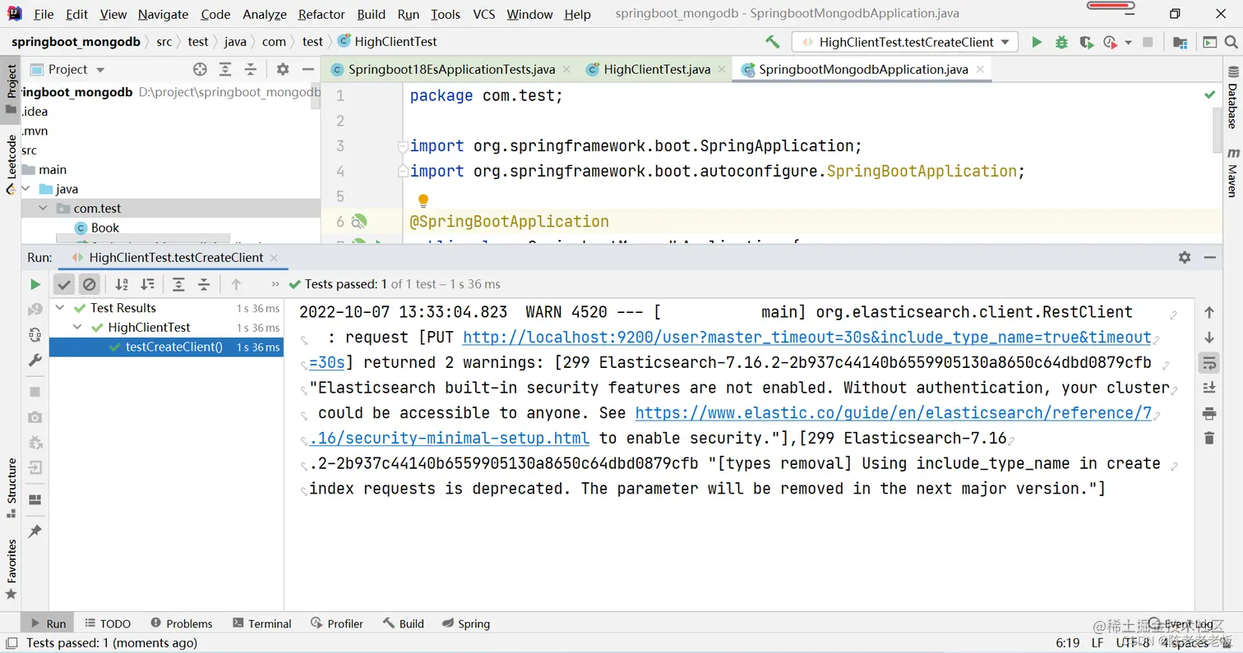Viewport: 1243px width, 653px height.
Task: Rerun failed tests in the Run panel
Action: (35, 310)
